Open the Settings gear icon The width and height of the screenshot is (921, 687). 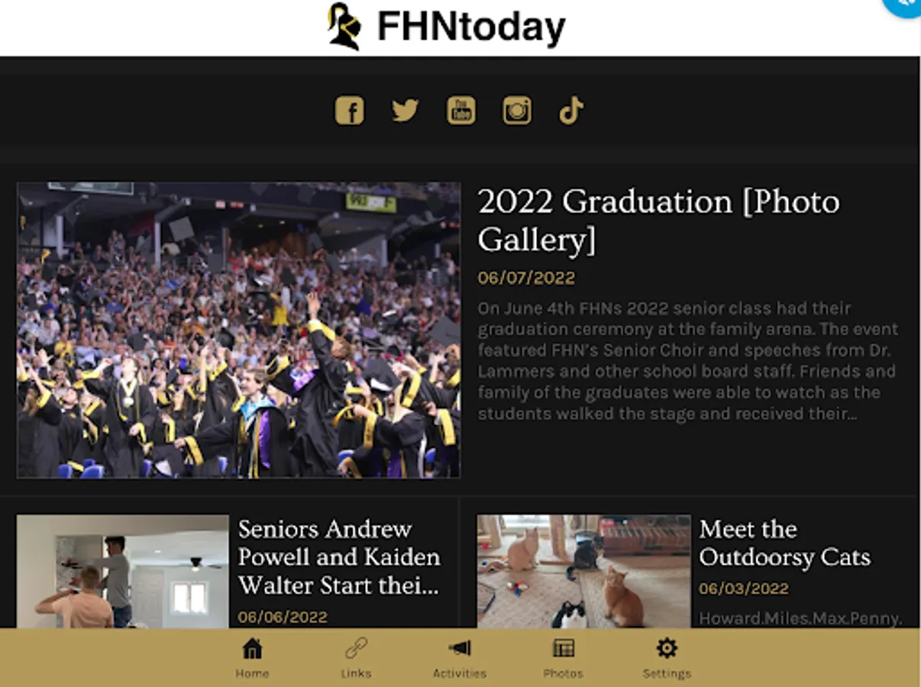pos(667,649)
